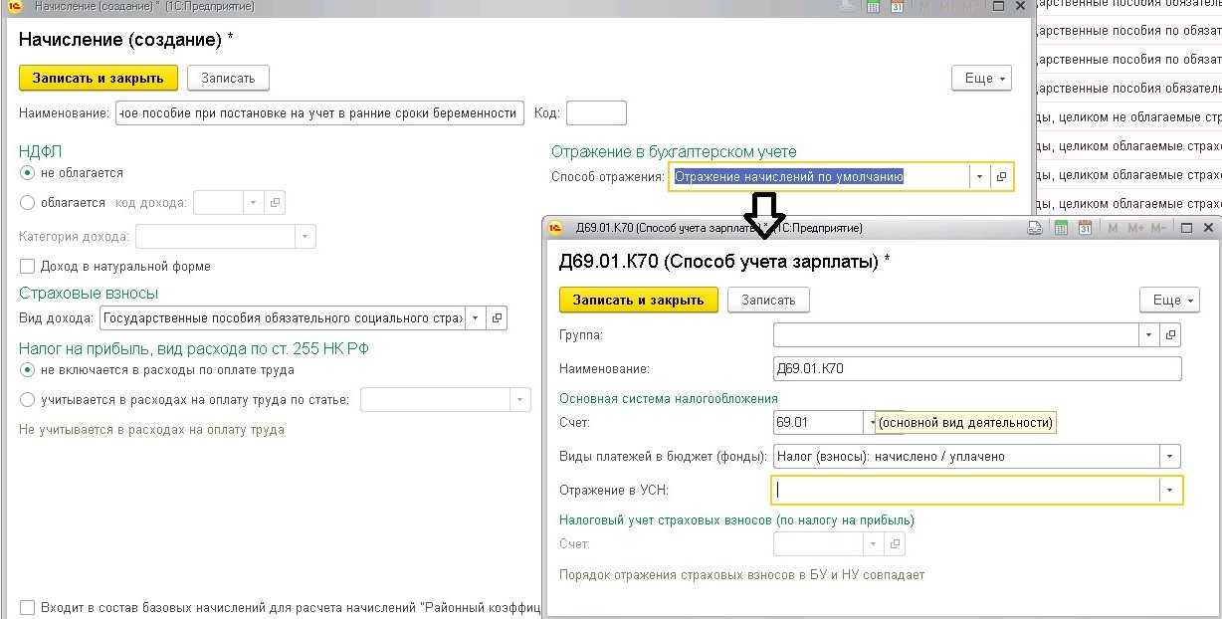1222x619 pixels.
Task: Enable 'Доход в натуральной форме' checkbox
Action: click(x=27, y=267)
